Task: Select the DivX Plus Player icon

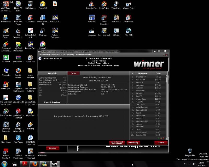Action: 18,20
